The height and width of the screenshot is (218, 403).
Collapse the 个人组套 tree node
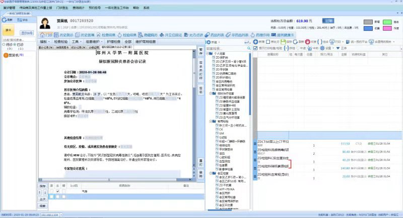[x=208, y=54]
